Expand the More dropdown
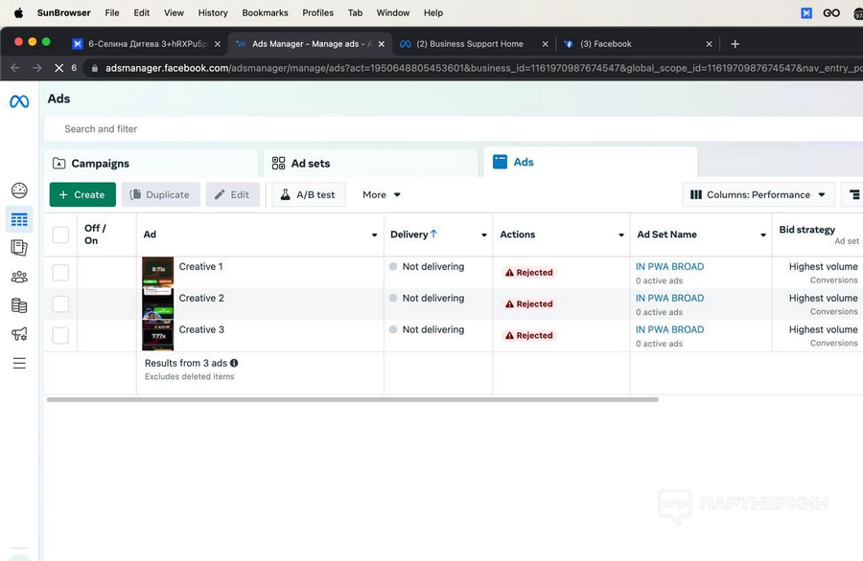This screenshot has width=863, height=561. click(381, 194)
